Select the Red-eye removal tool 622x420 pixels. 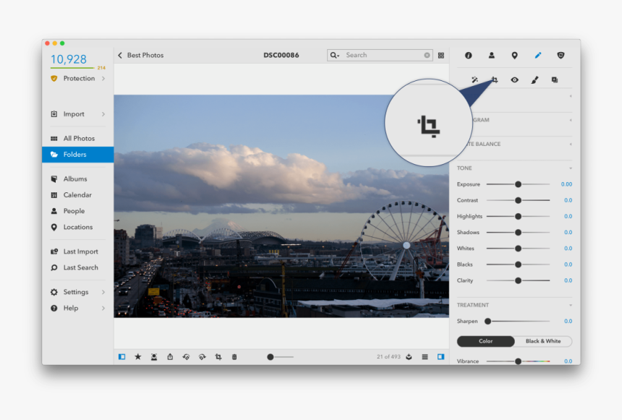[x=515, y=80]
